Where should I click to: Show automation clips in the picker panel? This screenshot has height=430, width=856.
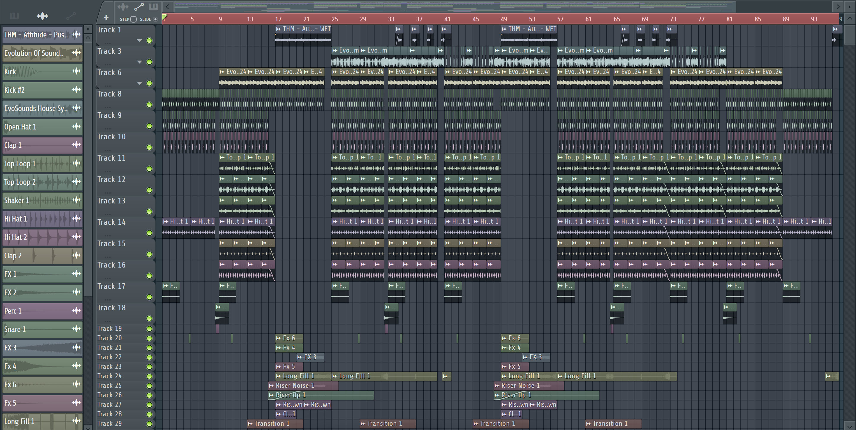coord(71,16)
